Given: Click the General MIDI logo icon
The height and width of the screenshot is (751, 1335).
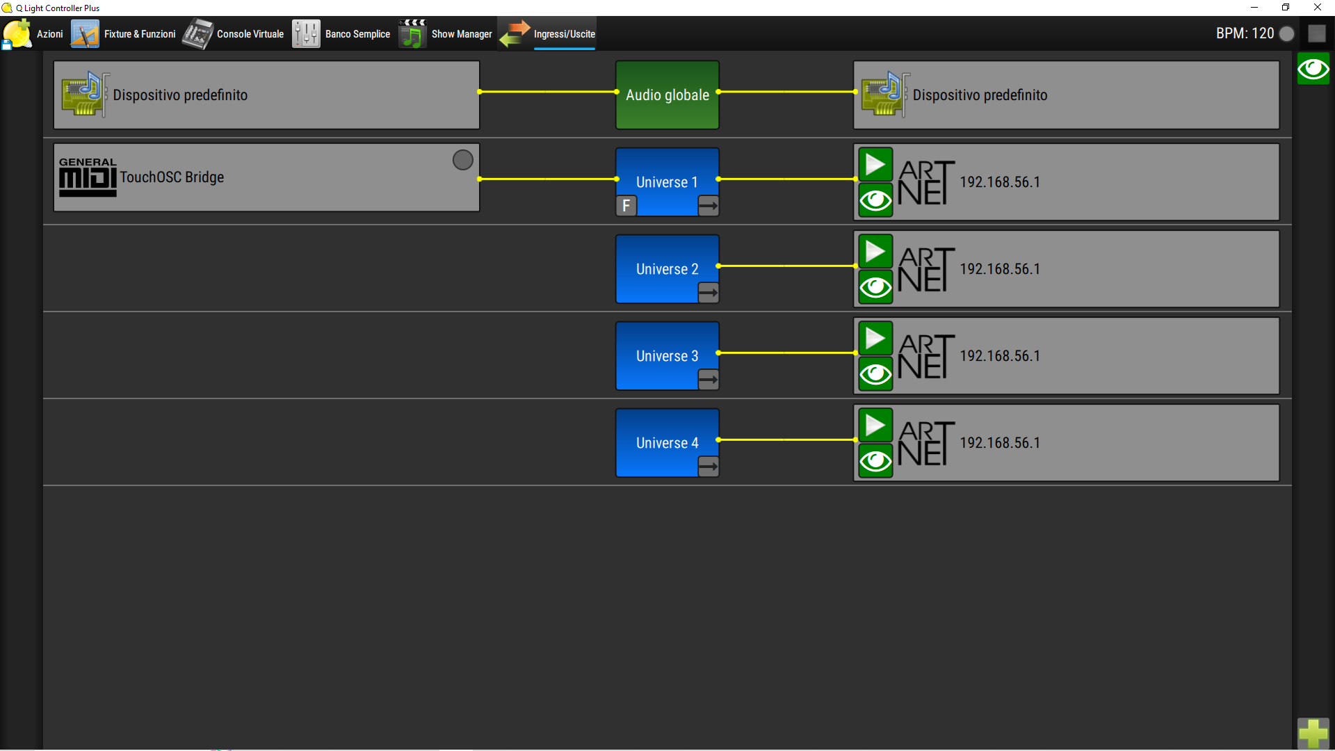Looking at the screenshot, I should tap(88, 177).
